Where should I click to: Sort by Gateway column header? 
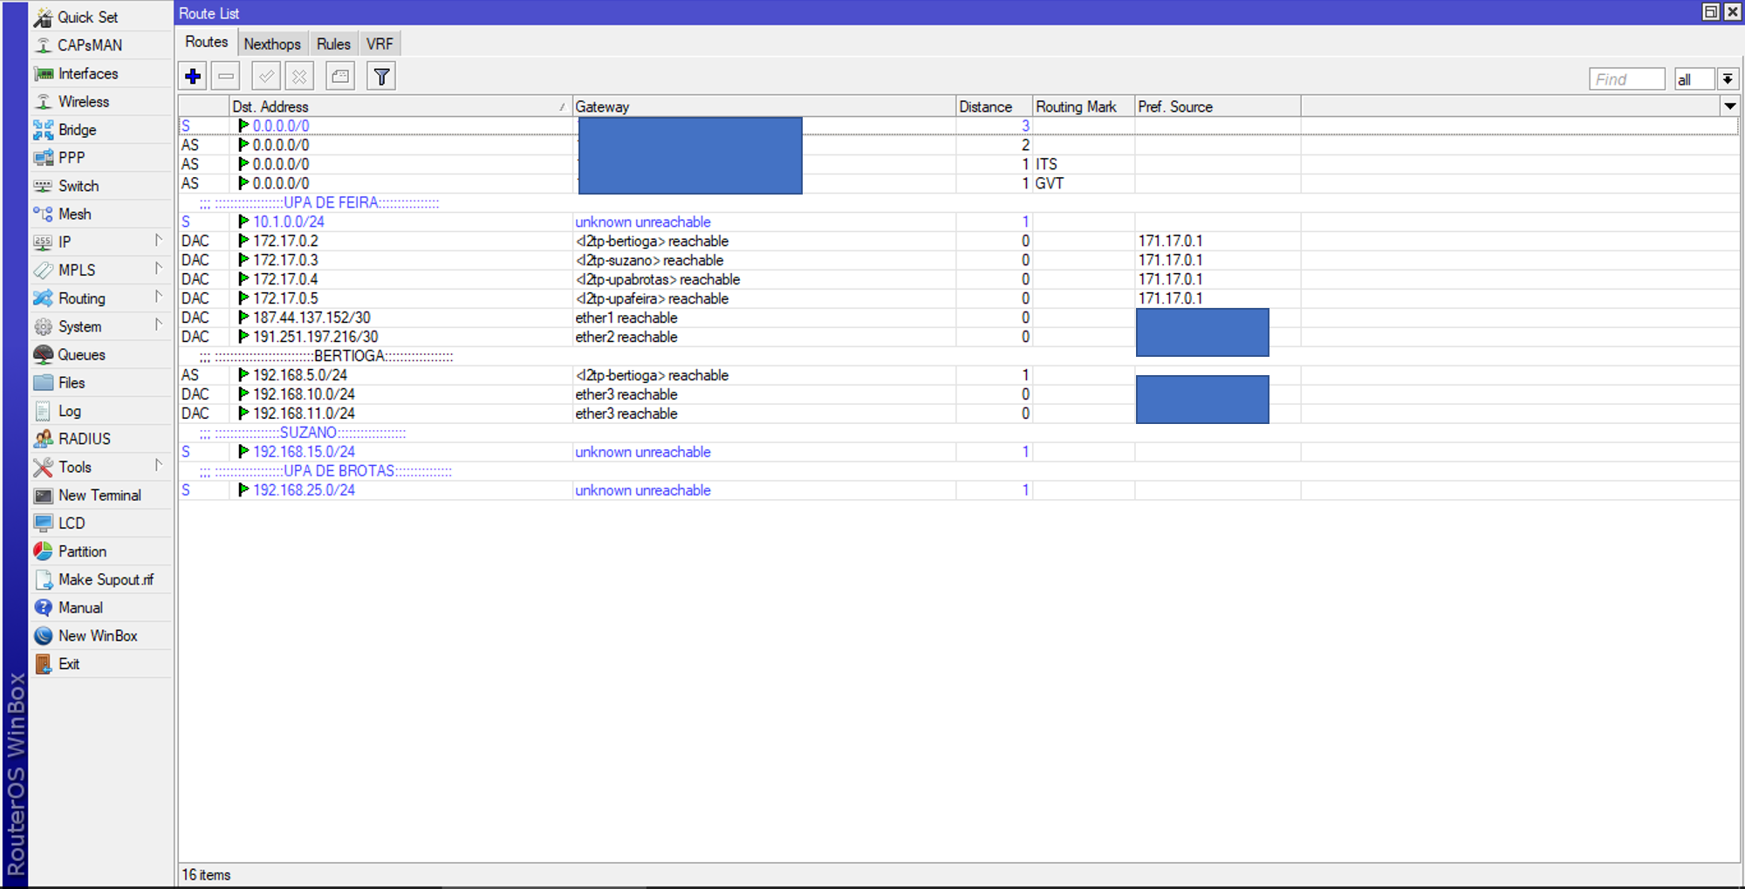point(764,106)
